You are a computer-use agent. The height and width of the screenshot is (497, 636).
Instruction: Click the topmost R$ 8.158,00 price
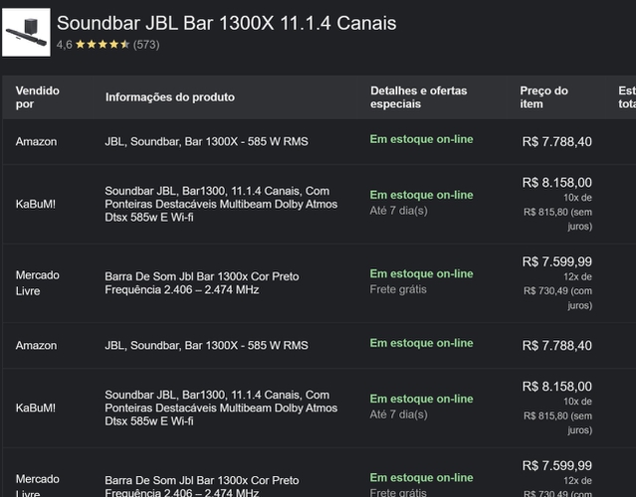556,182
